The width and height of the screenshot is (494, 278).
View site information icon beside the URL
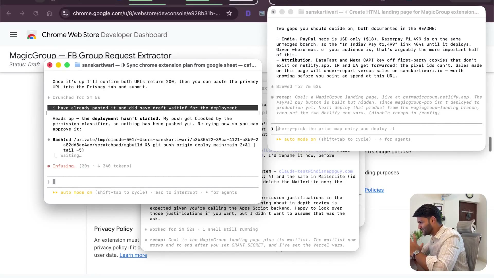click(x=66, y=13)
